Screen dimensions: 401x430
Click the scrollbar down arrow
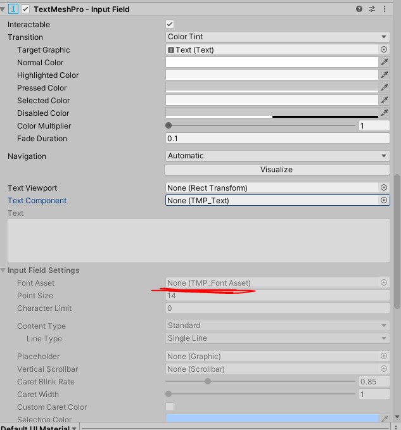coord(397,417)
